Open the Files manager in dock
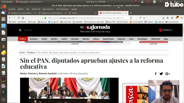This screenshot has width=184, height=103. click(3, 19)
